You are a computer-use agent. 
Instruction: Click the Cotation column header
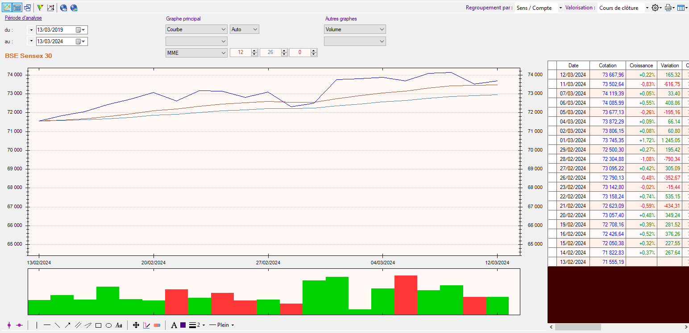[607, 66]
